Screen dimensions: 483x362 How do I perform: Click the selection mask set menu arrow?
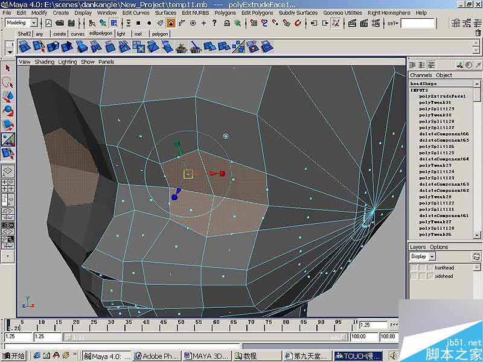point(129,23)
